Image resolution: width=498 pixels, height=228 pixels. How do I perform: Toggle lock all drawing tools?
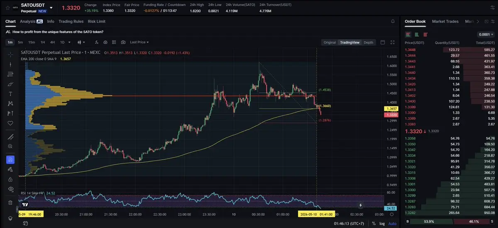click(x=10, y=179)
